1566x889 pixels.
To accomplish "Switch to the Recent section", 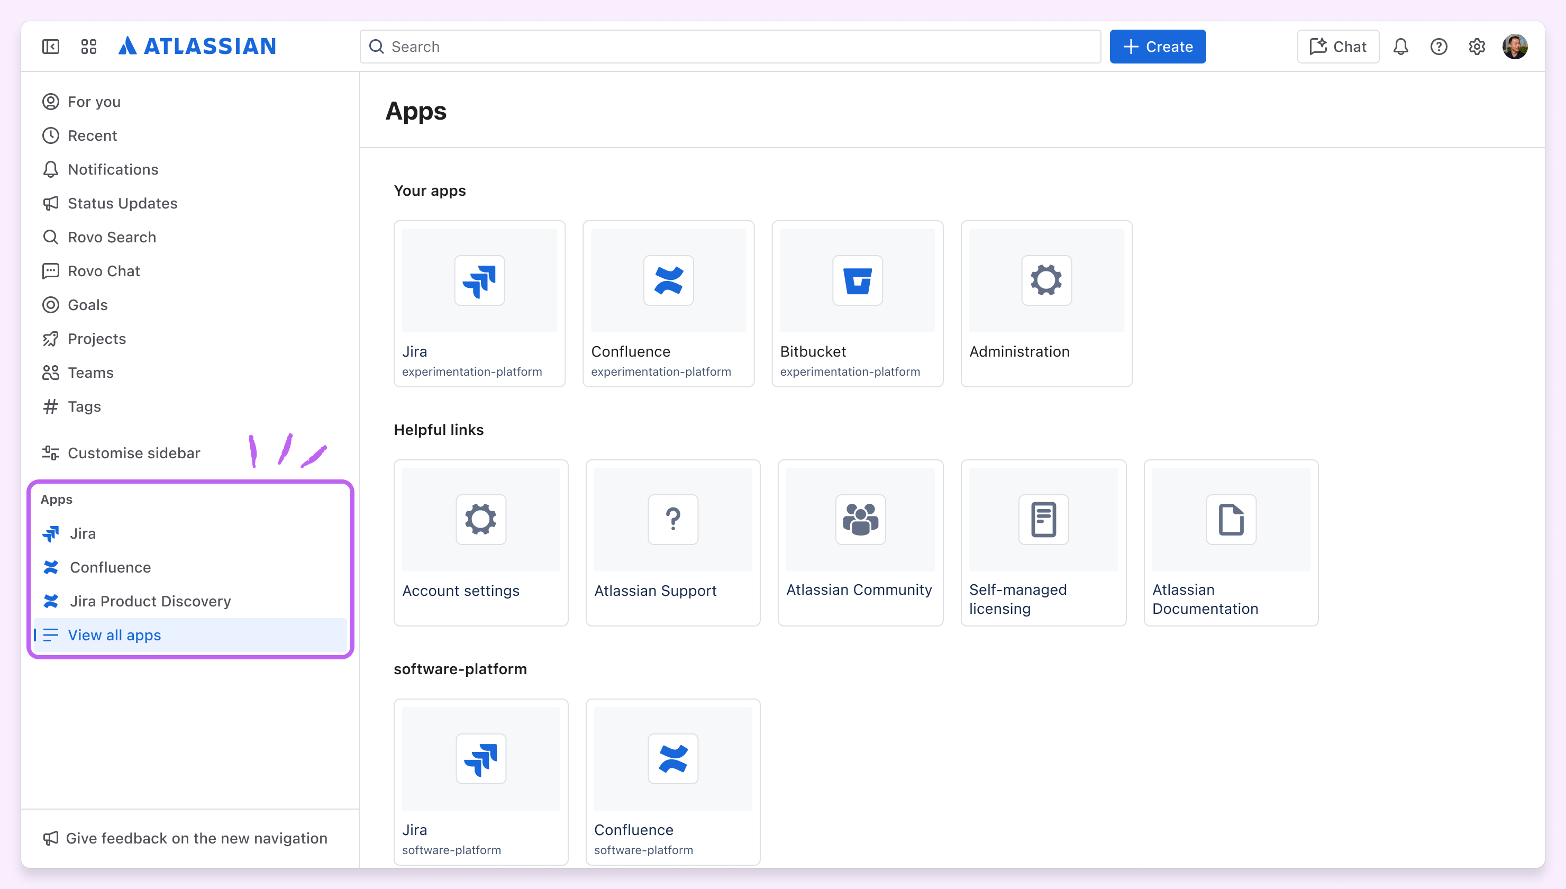I will point(92,135).
